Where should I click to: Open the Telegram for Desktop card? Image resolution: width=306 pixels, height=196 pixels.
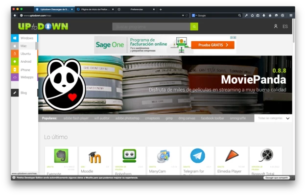[198, 161]
